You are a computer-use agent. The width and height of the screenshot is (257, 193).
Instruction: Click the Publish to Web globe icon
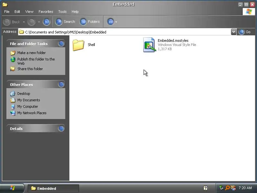pyautogui.click(x=13, y=60)
